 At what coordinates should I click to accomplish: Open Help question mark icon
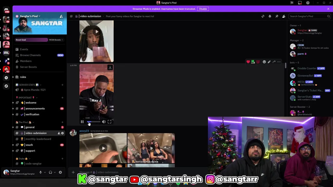click(x=308, y=3)
